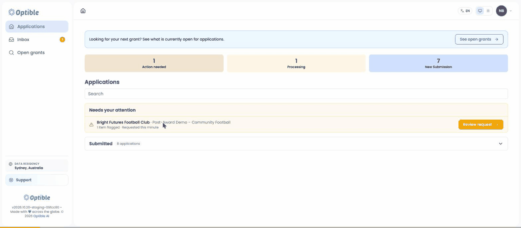Screen dimensions: 521x228
Task: Click Review request button
Action: [x=481, y=124]
